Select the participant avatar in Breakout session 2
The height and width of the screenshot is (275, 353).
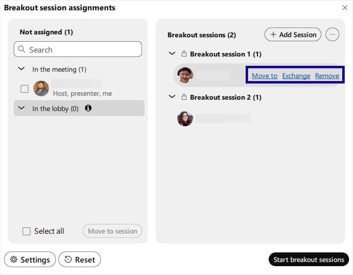pos(185,118)
